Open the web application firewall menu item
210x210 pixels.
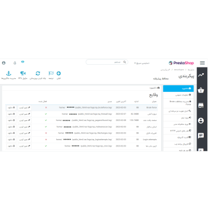pyautogui.click(x=178, y=144)
